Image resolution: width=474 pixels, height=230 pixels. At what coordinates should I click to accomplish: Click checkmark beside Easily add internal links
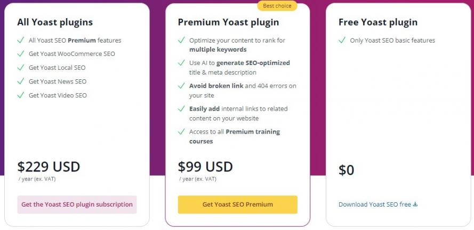click(181, 109)
